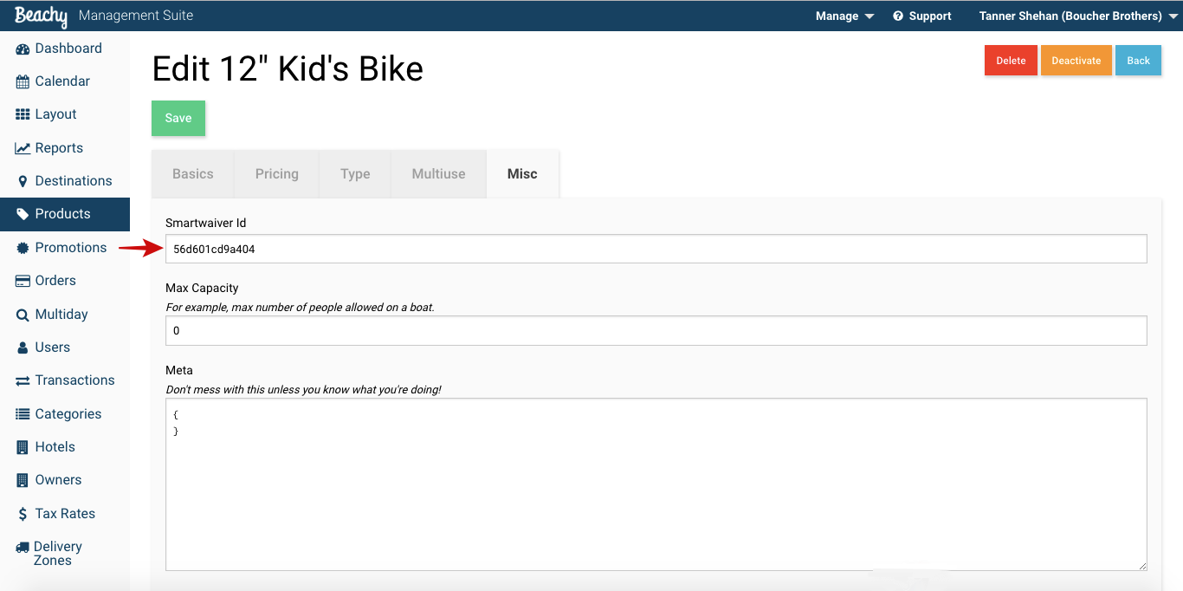
Task: Click the blue Back button
Action: (1138, 61)
